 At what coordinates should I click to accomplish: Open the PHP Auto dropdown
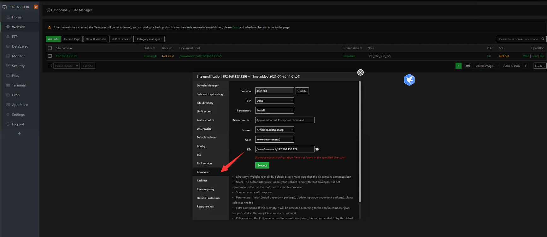(x=274, y=101)
